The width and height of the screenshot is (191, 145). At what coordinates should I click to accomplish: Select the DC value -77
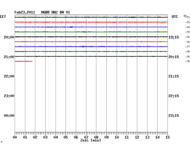point(187,47)
